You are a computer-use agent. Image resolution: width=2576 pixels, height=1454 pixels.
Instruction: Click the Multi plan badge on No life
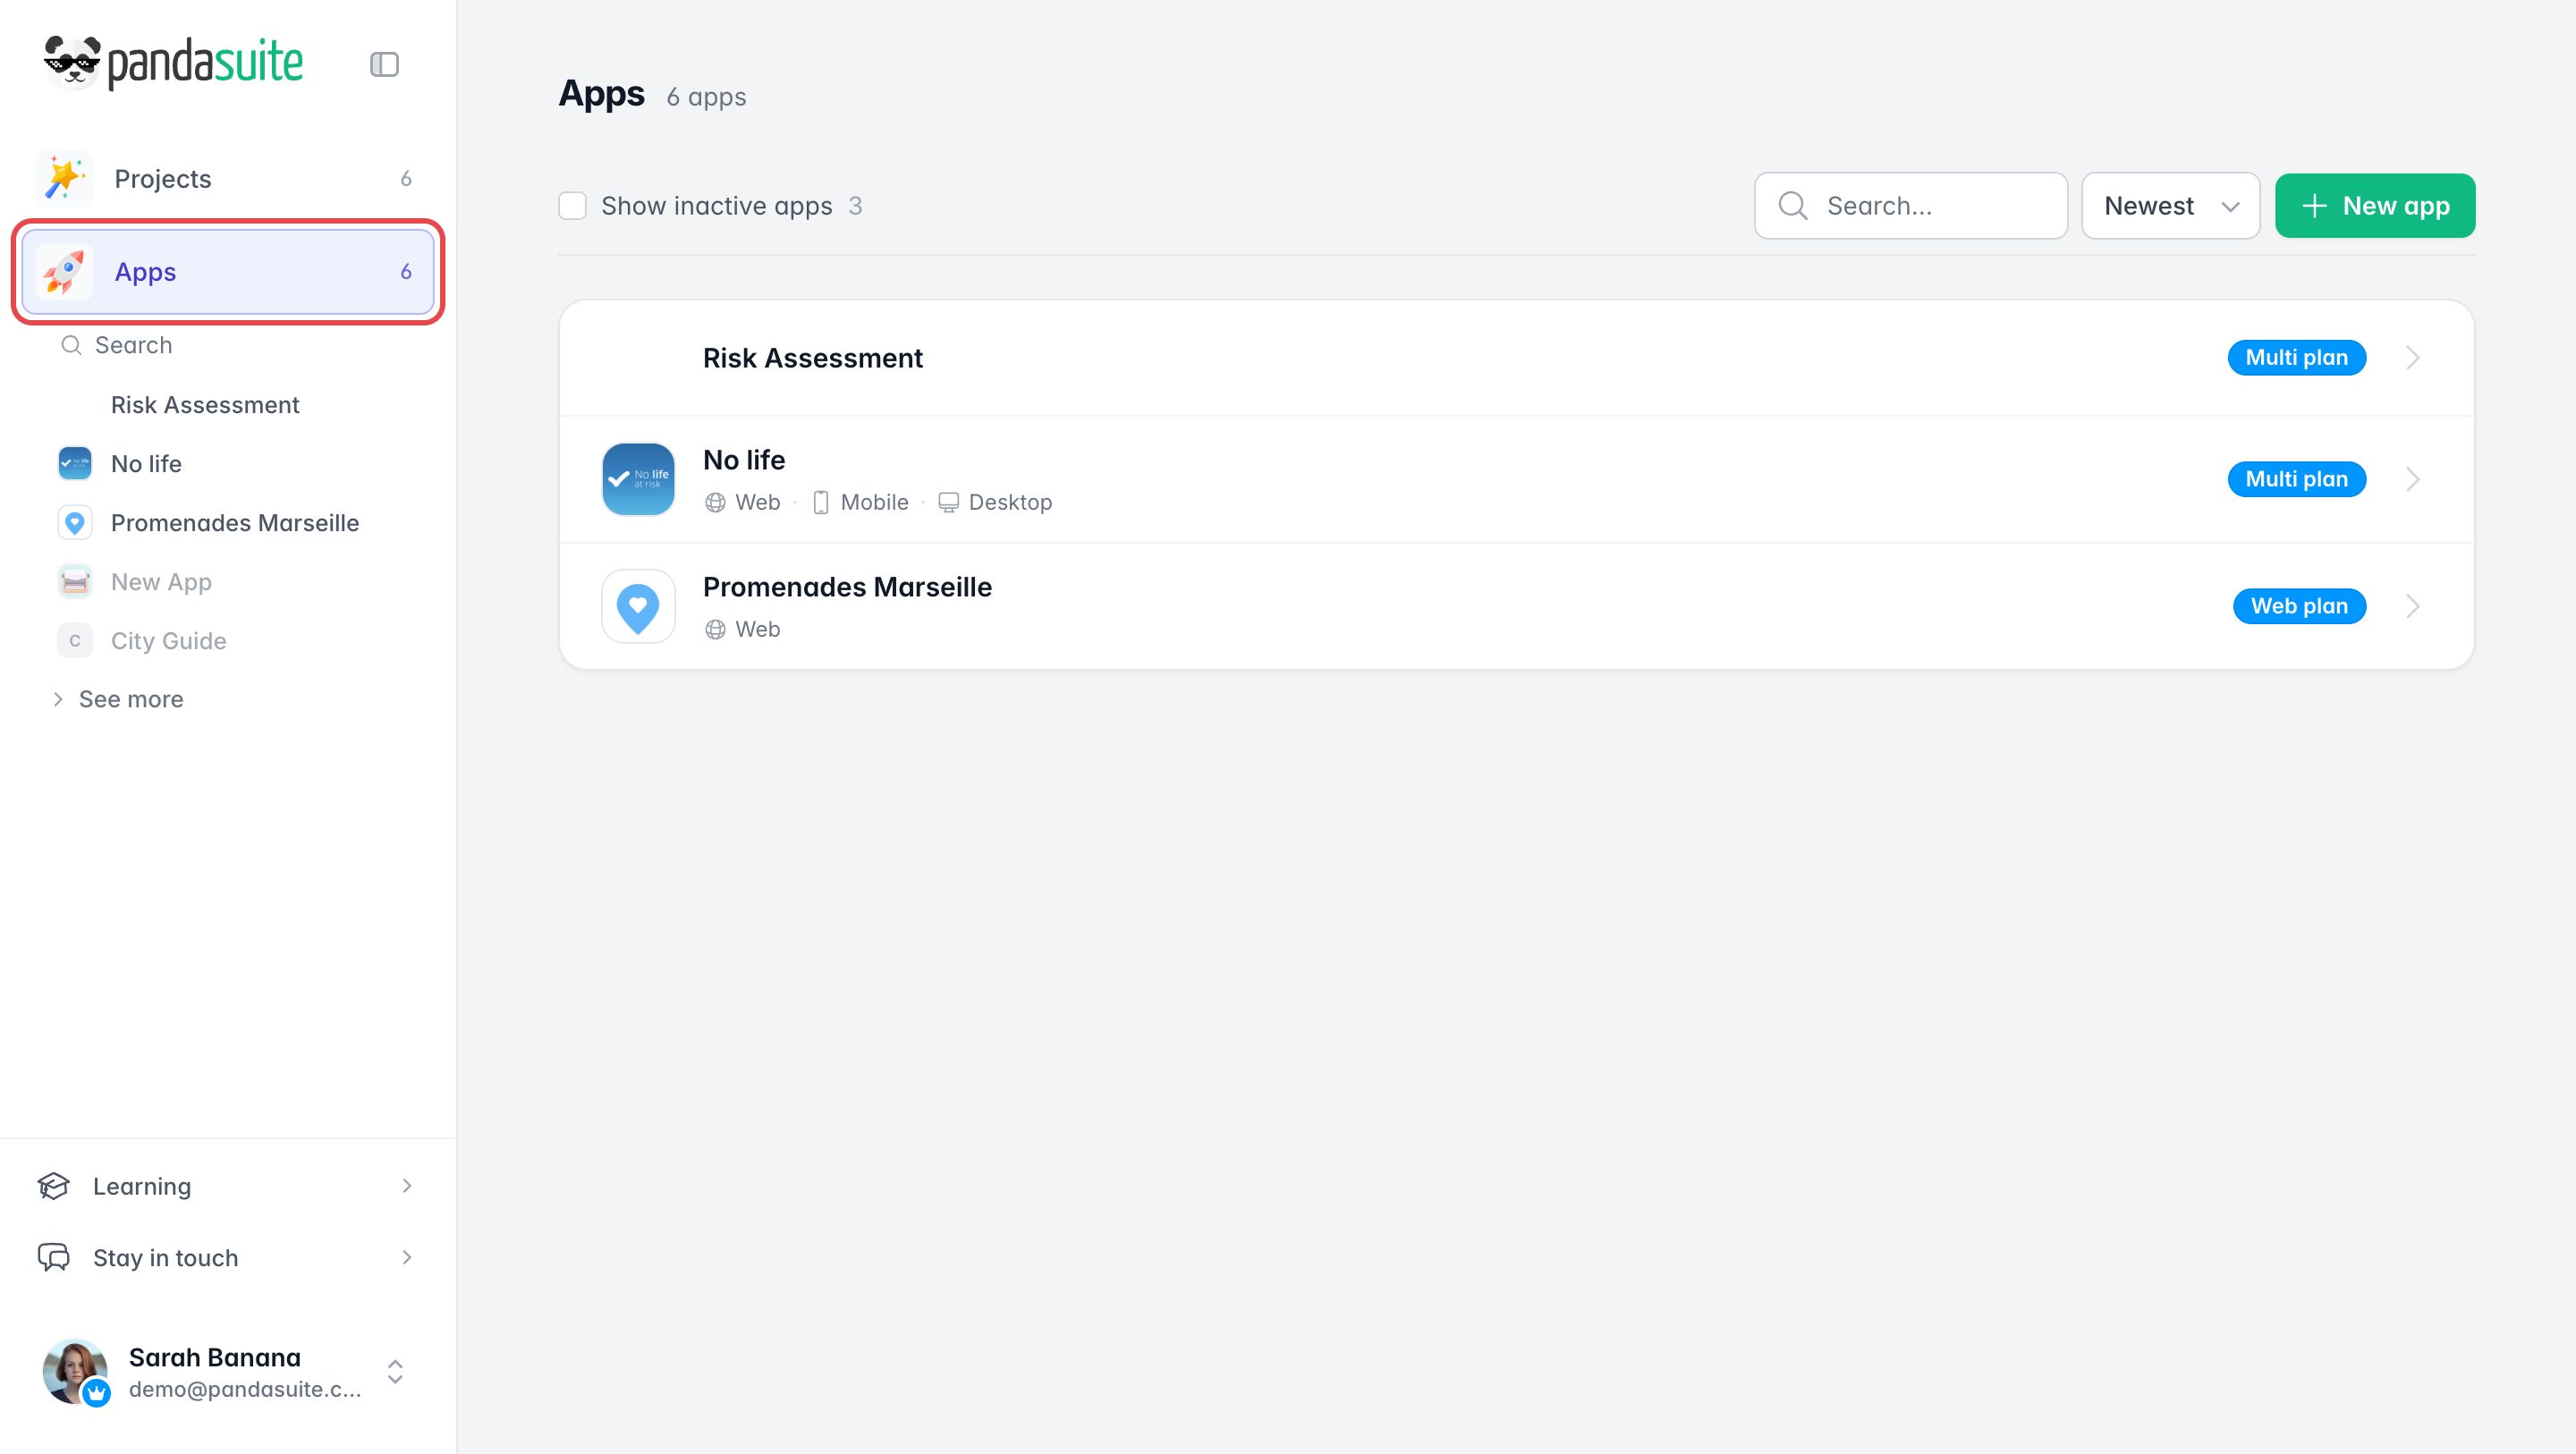click(x=2297, y=479)
